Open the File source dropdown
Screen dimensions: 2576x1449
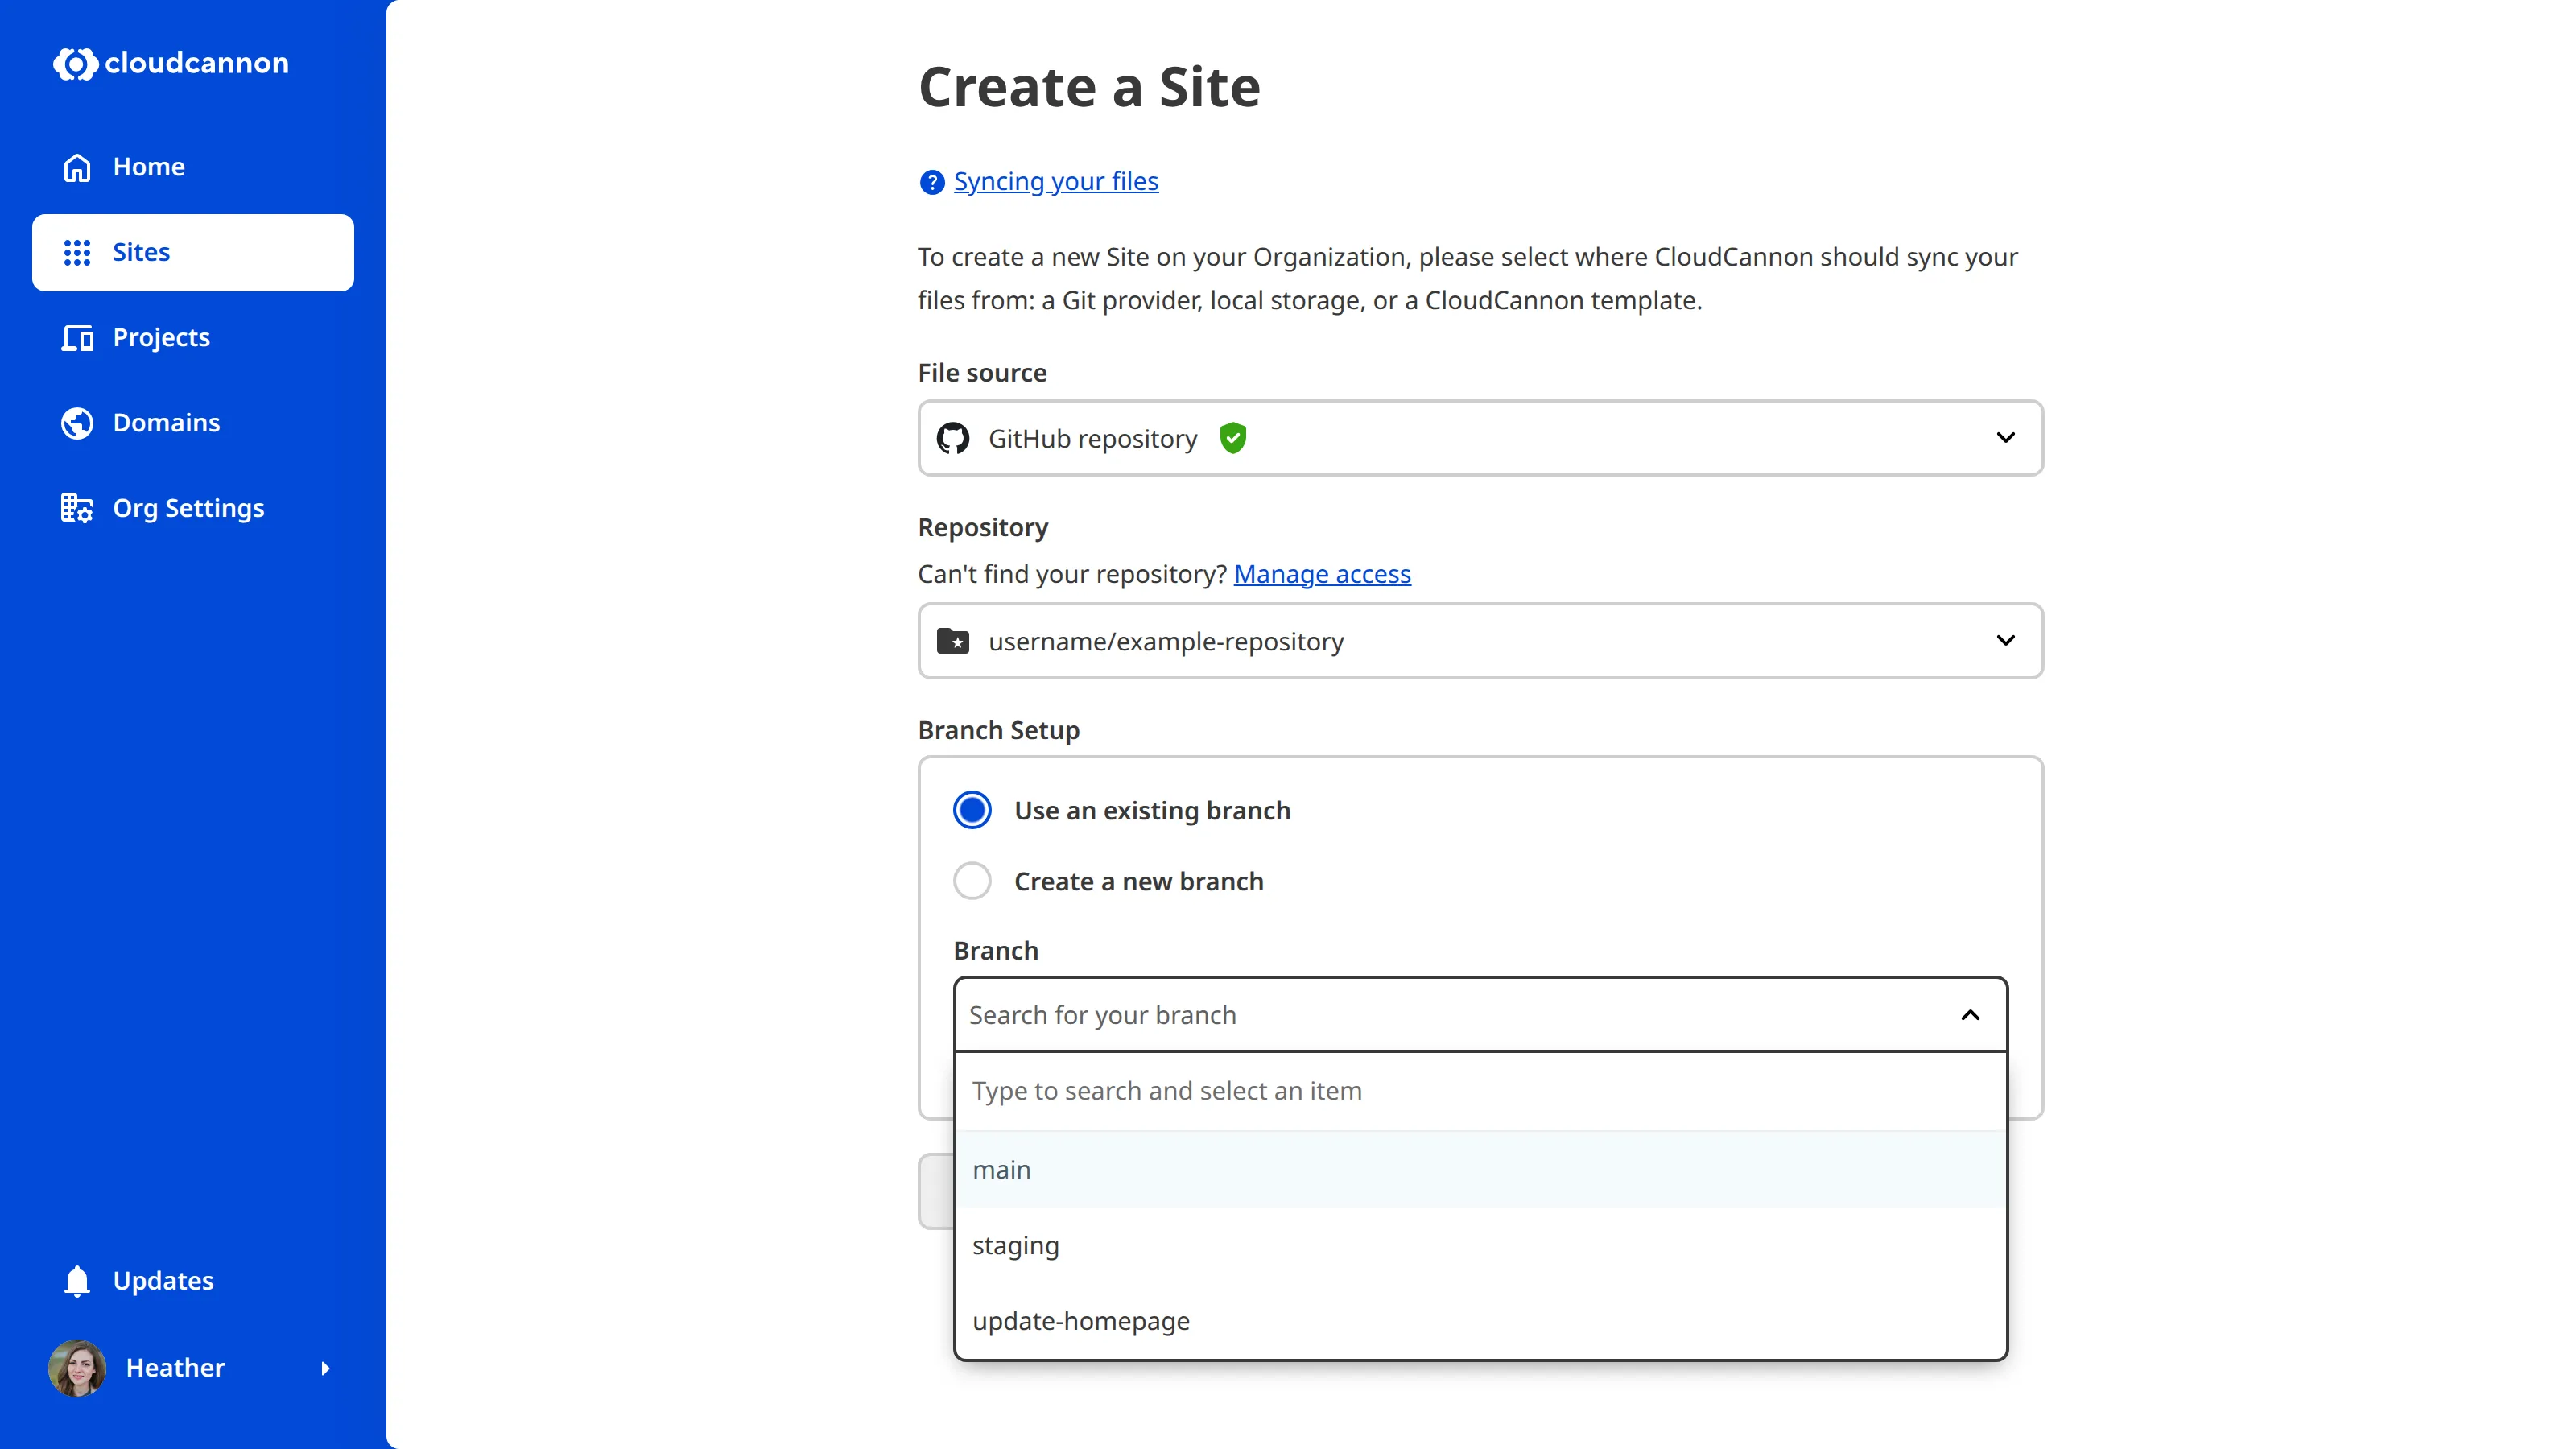[2006, 437]
